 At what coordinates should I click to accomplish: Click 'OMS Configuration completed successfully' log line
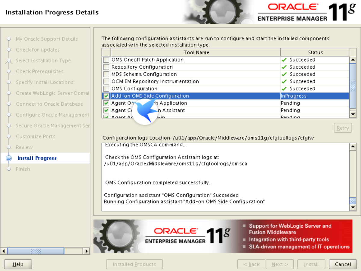tap(159, 182)
